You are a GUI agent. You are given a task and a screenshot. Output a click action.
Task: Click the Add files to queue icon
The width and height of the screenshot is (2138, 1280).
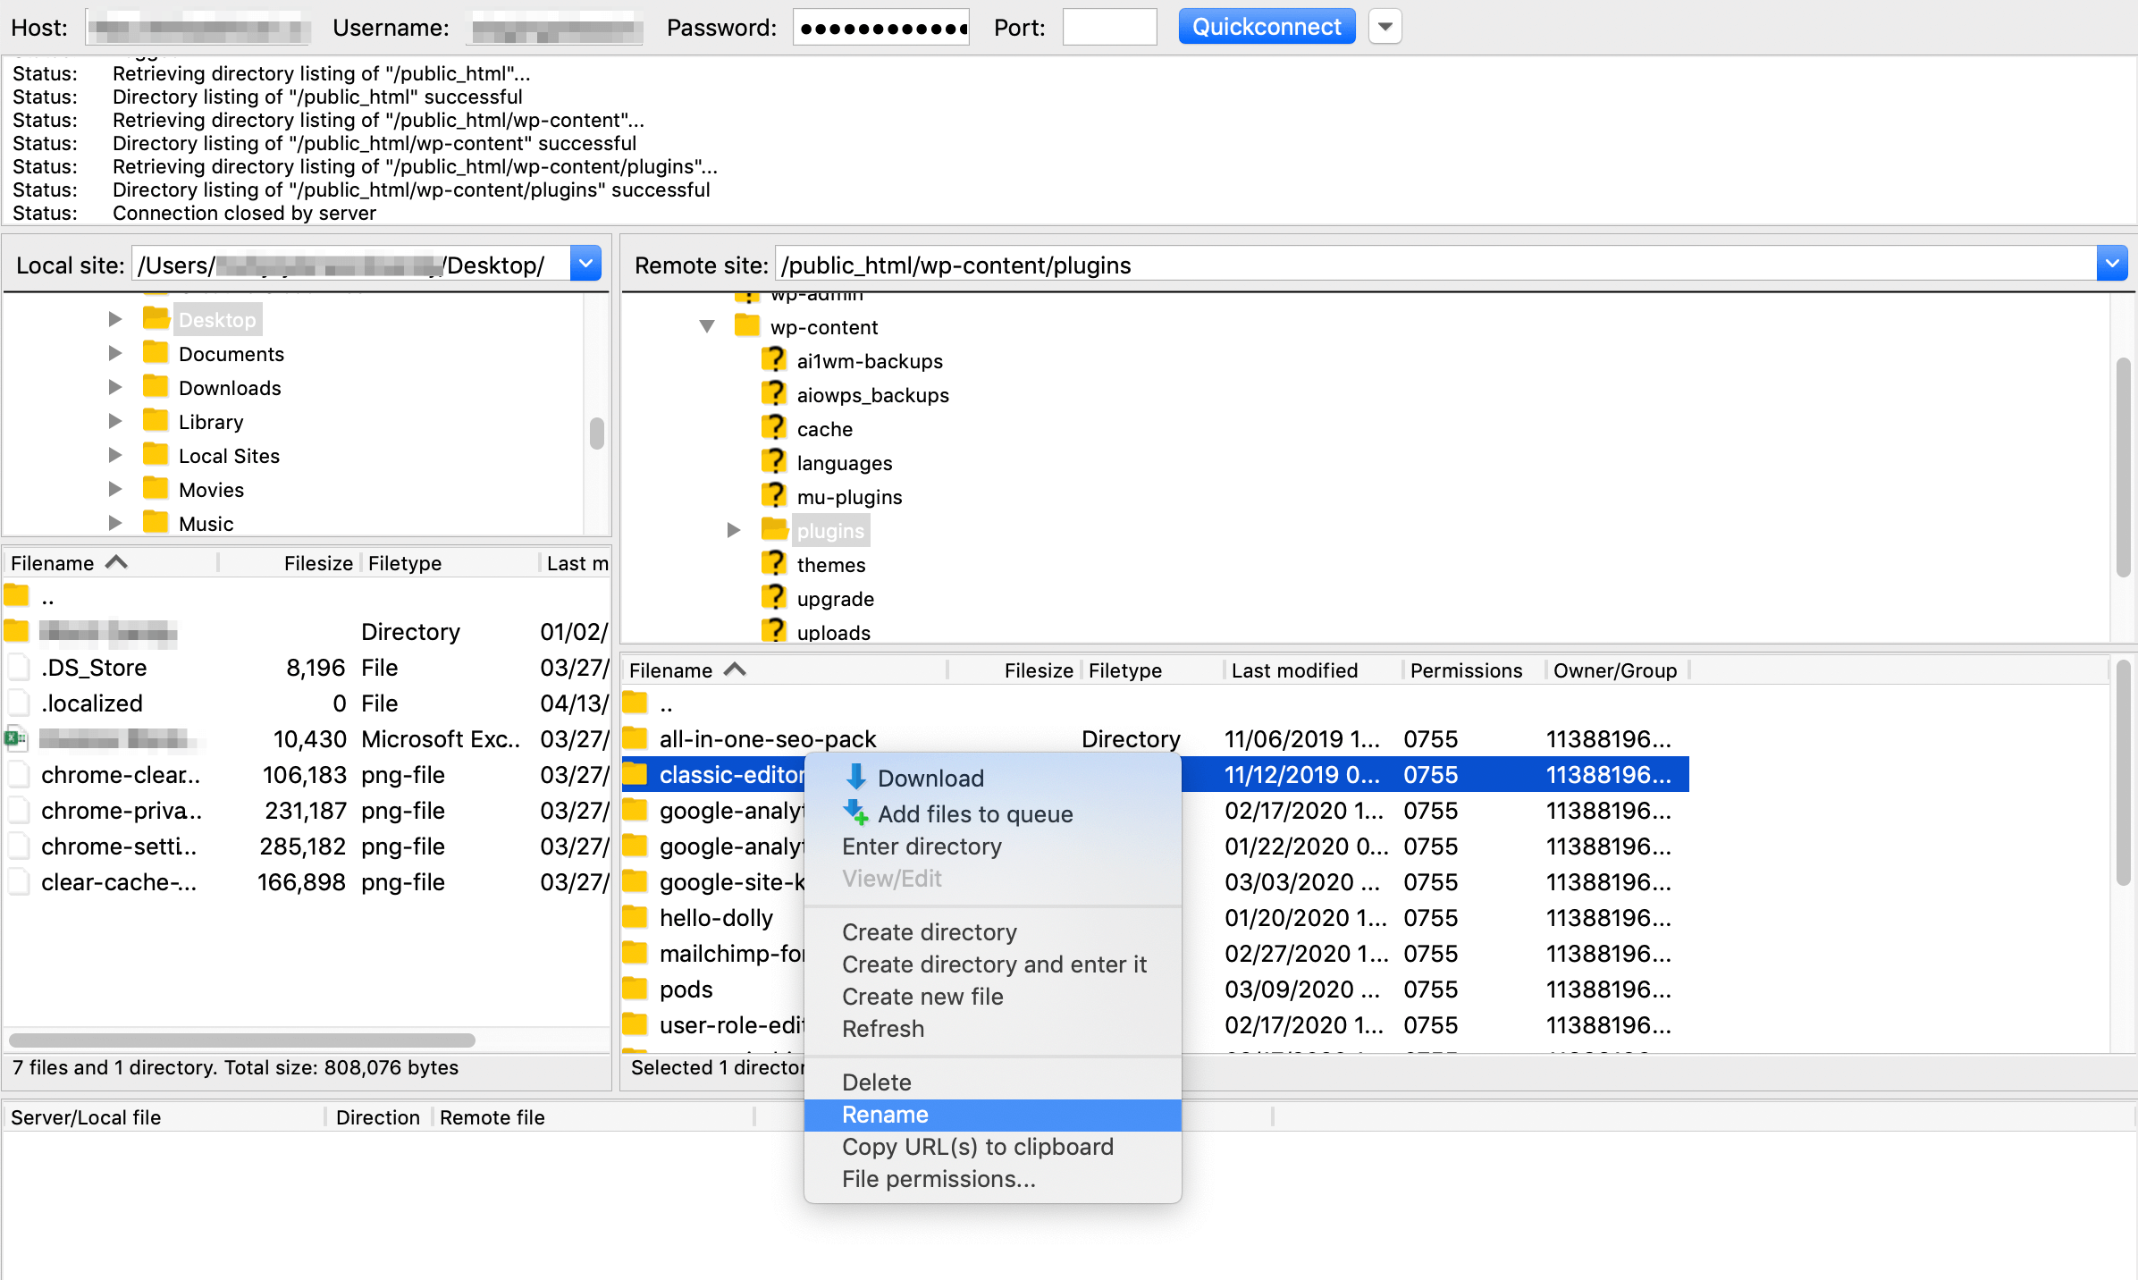tap(855, 813)
